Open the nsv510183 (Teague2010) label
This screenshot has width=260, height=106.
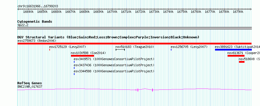pos(135,47)
